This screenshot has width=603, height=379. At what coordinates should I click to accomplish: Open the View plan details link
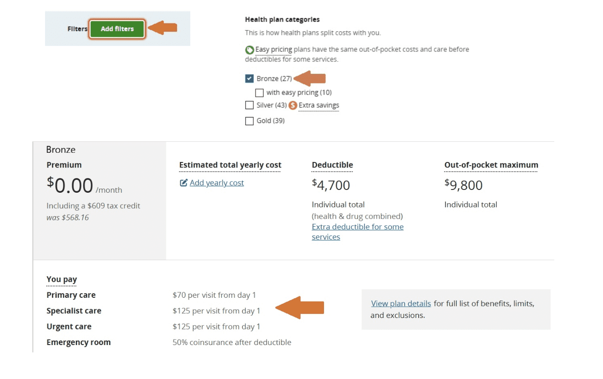[x=401, y=304]
